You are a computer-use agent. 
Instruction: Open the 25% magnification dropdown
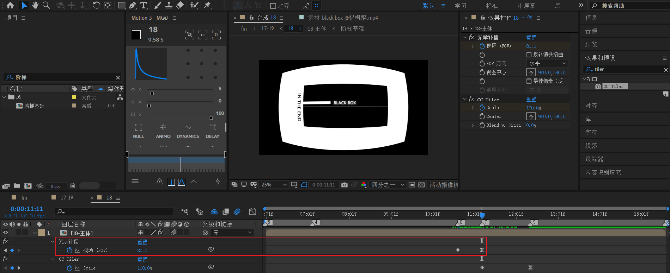click(x=274, y=185)
